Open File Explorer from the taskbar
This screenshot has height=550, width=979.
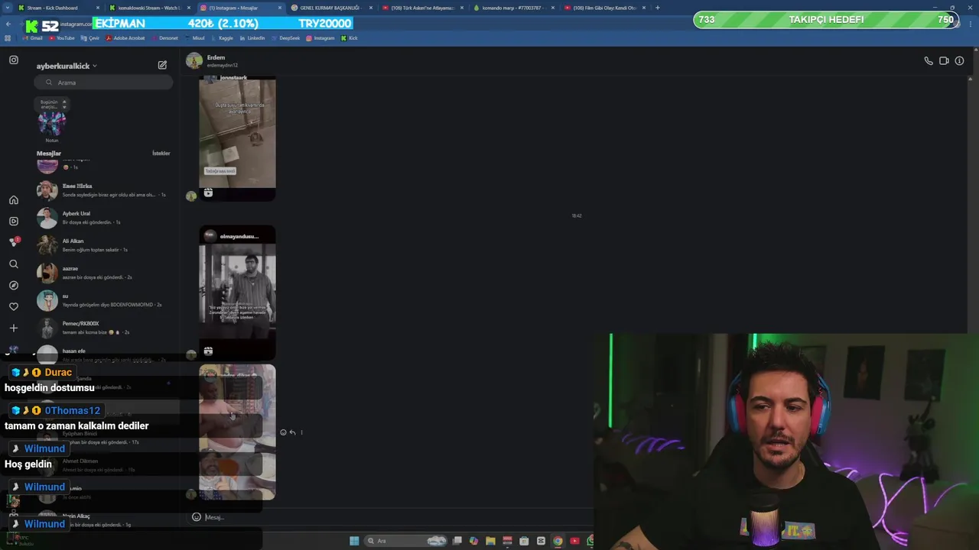click(490, 541)
